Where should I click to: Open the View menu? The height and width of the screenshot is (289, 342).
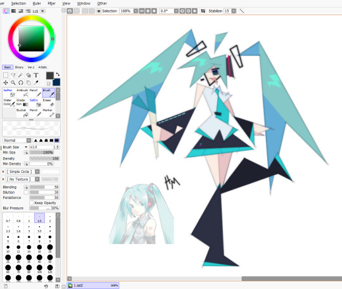66,4
